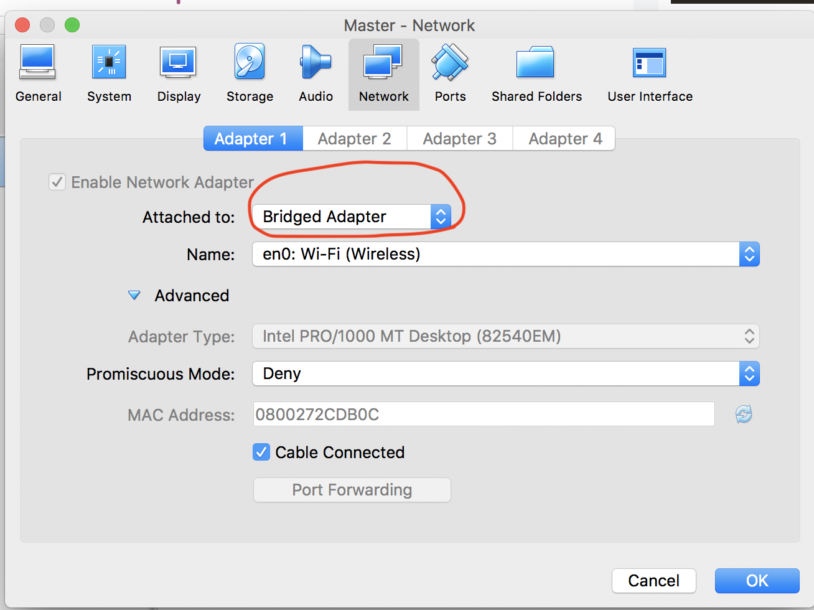
Task: Open the Promiscuous Mode dropdown
Action: 749,373
